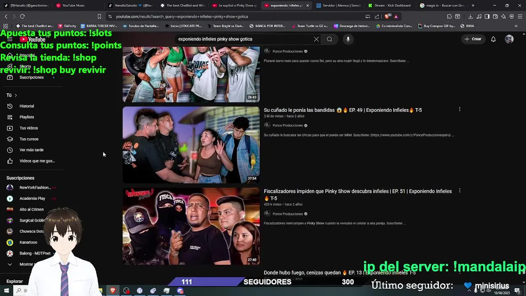Open more options for EP. 51 video
Image resolution: width=526 pixels, height=296 pixels.
click(459, 191)
